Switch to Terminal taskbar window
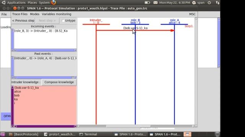This screenshot has width=245, height=137. click(x=88, y=134)
